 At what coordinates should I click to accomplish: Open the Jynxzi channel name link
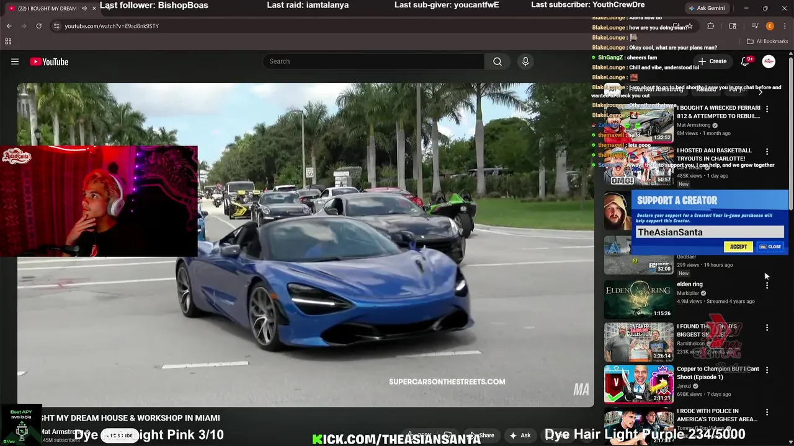(684, 386)
